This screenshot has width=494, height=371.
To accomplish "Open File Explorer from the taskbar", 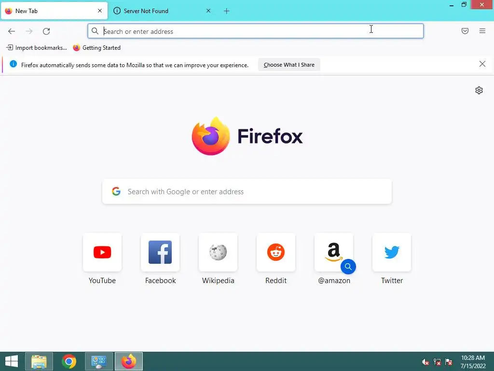I will (39, 361).
